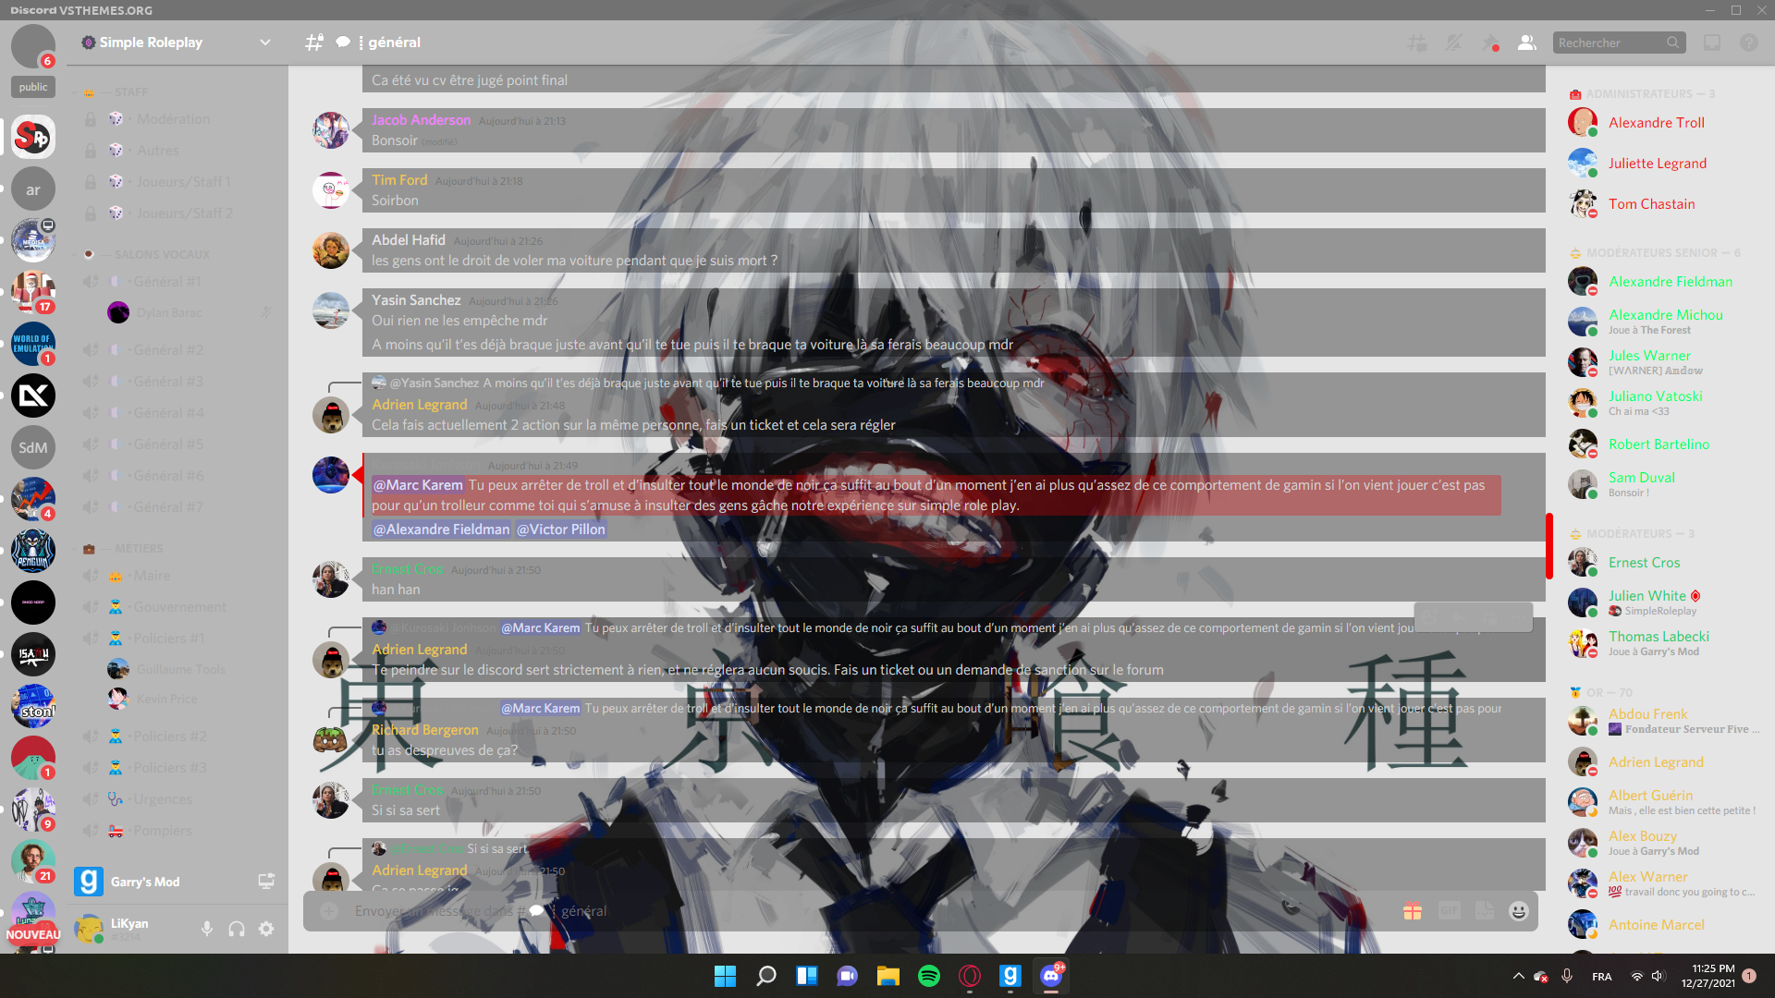The image size is (1775, 998).
Task: Open the help question mark icon
Action: 1749,43
